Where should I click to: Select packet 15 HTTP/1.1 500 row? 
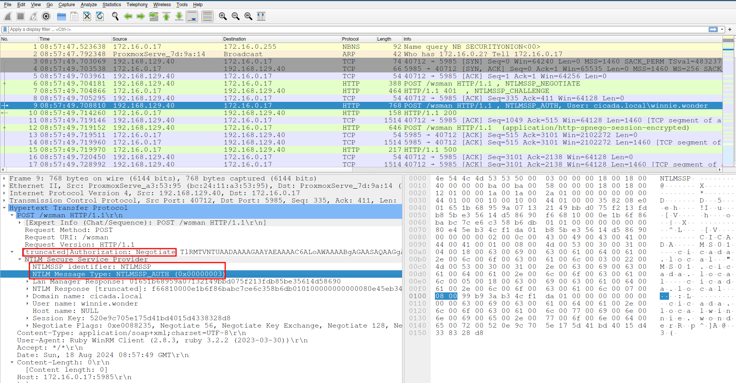(x=361, y=150)
